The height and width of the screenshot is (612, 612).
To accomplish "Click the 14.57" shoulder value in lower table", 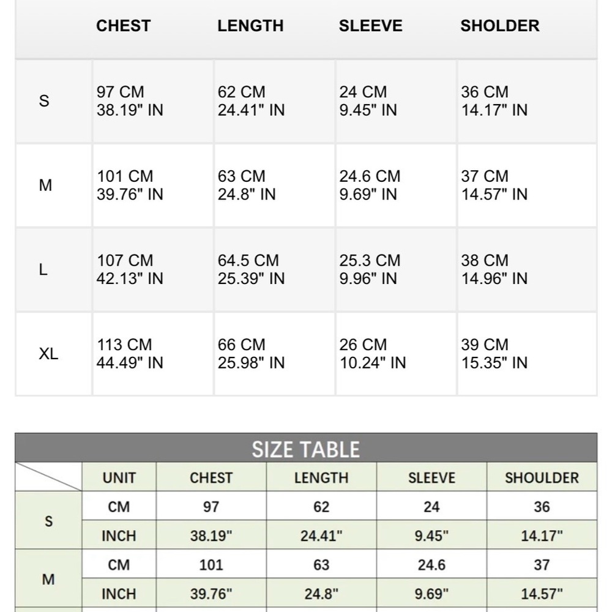I will (x=542, y=593).
